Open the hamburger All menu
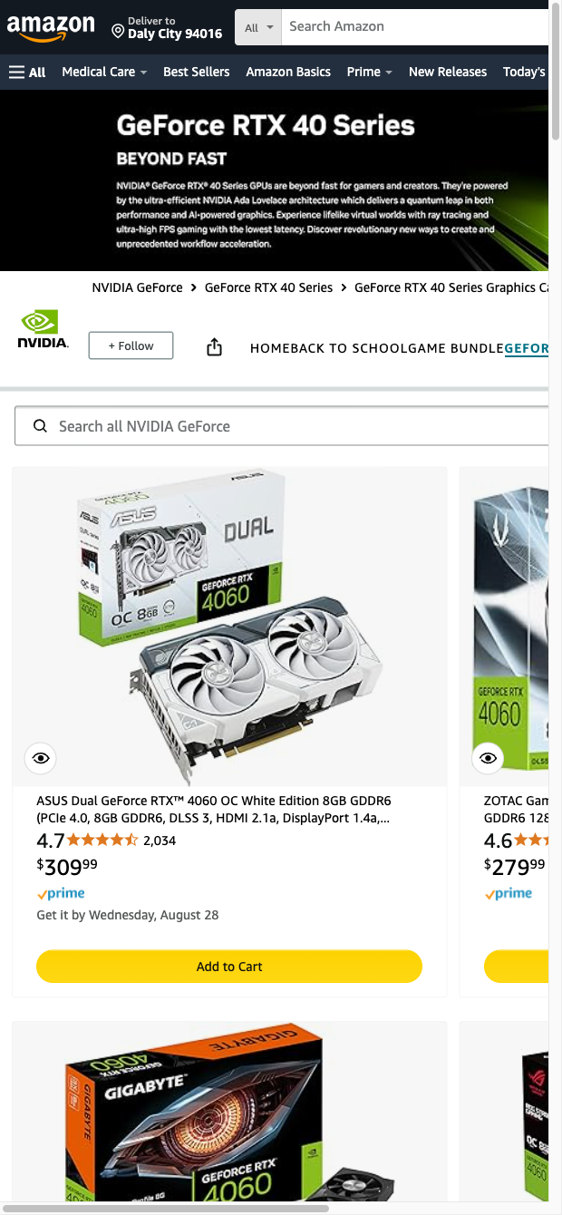 click(x=27, y=72)
